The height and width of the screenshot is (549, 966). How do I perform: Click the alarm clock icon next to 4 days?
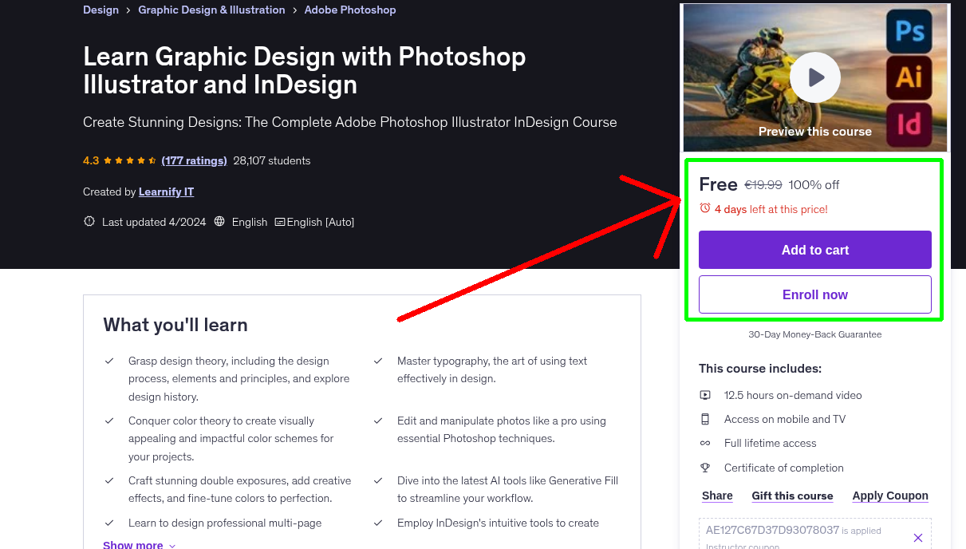704,208
